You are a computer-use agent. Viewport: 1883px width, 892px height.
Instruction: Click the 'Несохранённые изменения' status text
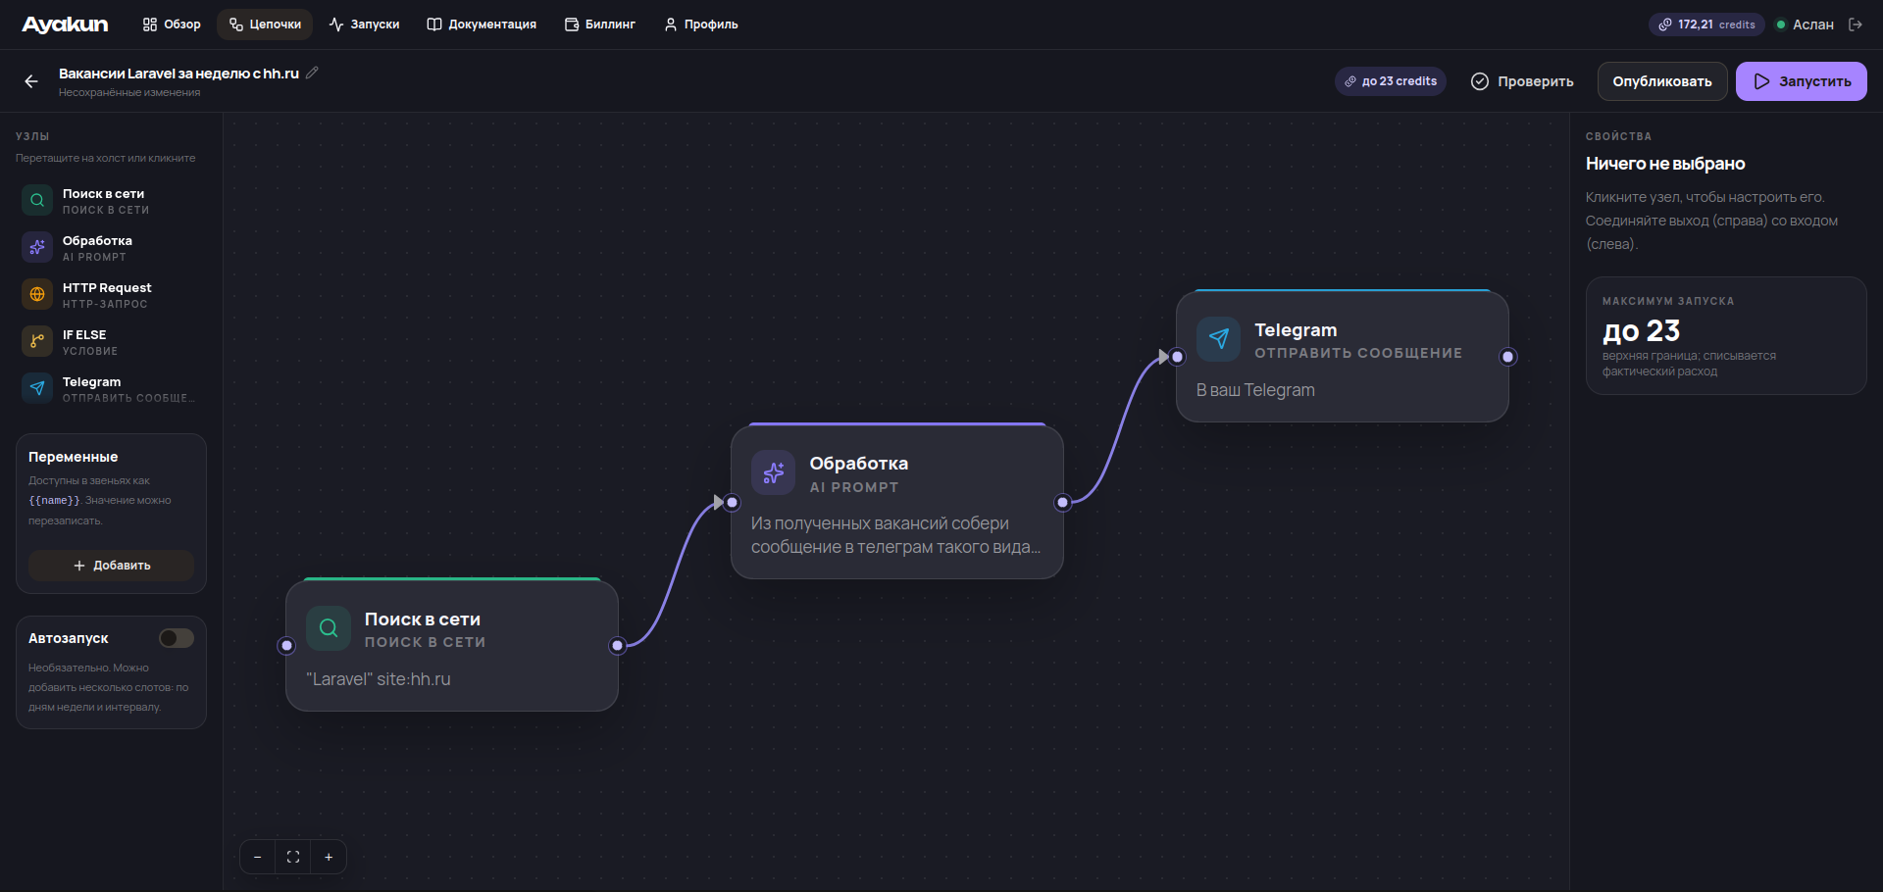click(129, 93)
